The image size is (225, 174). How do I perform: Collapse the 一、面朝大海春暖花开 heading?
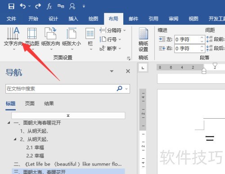click(x=9, y=123)
